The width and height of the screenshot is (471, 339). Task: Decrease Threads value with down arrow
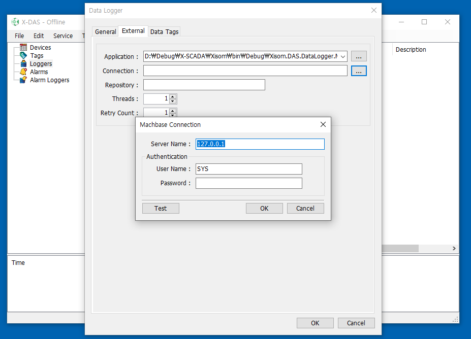tap(173, 101)
